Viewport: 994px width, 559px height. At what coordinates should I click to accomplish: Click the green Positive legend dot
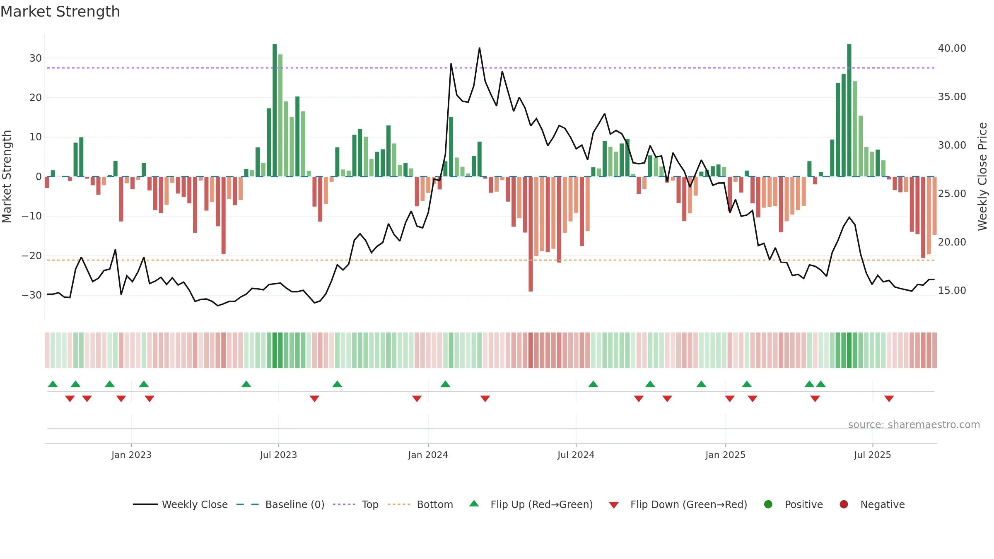768,504
